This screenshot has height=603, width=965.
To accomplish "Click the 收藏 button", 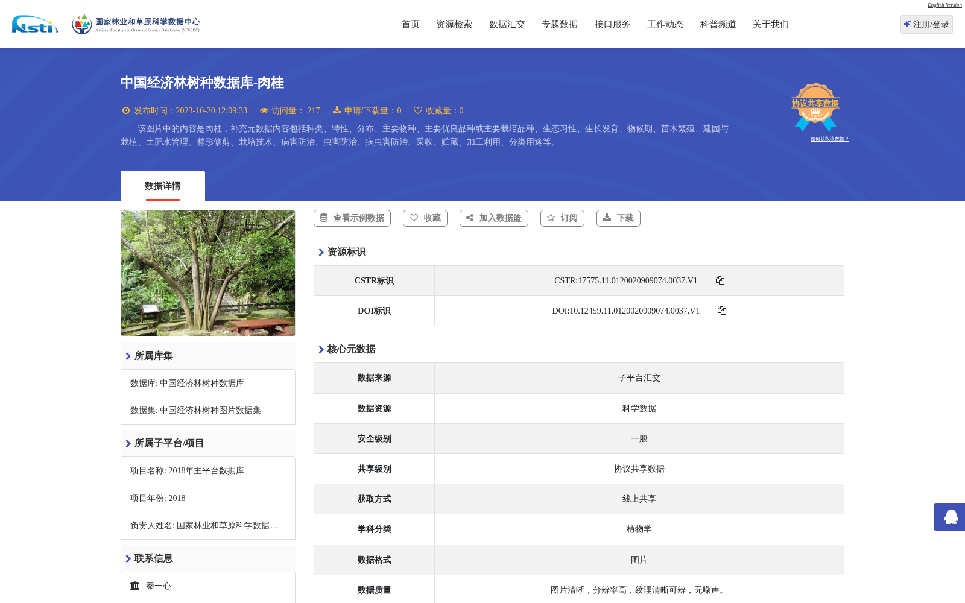I will coord(425,218).
